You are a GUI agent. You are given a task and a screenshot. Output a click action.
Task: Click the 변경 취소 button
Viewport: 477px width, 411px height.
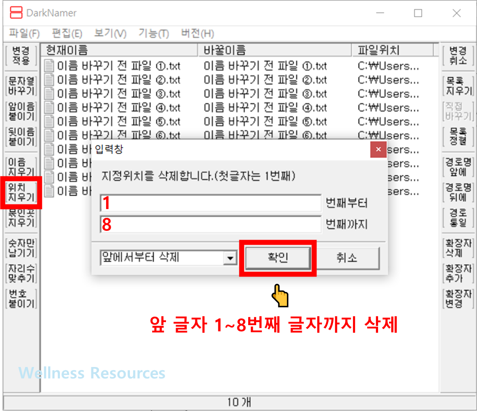pyautogui.click(x=458, y=56)
